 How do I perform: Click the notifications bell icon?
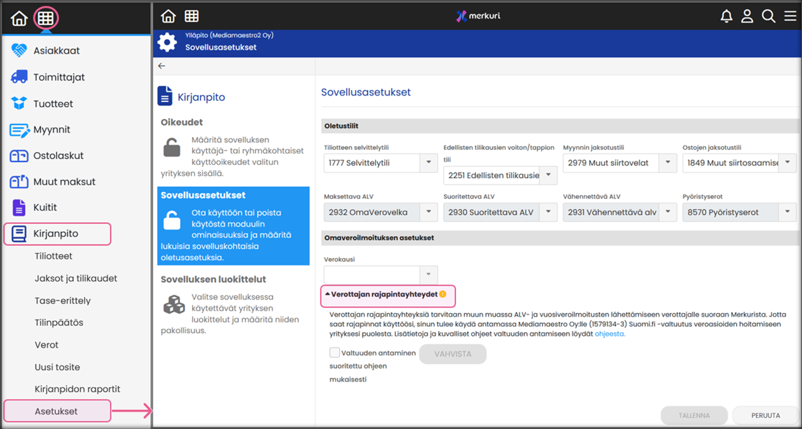pyautogui.click(x=726, y=16)
